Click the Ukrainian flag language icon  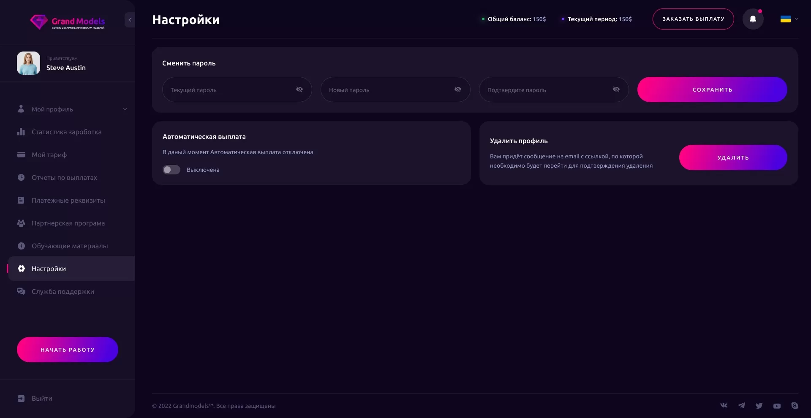point(786,19)
